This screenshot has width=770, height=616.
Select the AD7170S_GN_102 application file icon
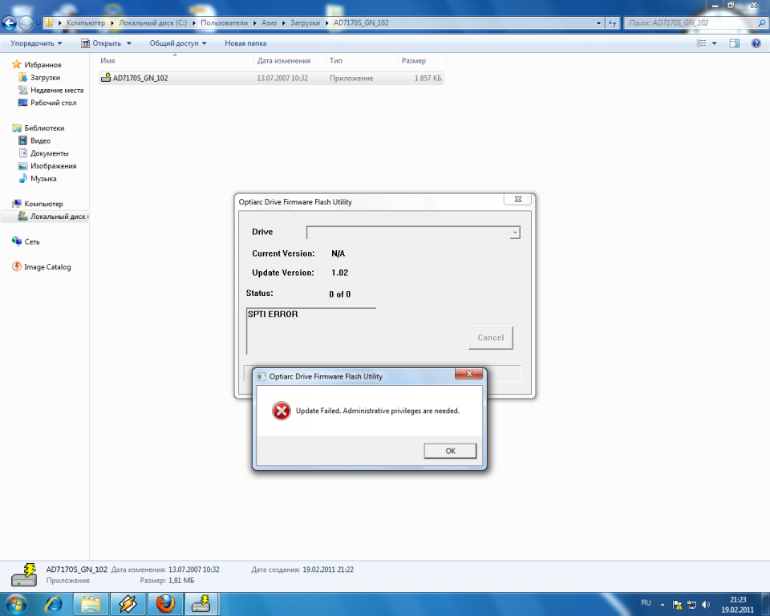point(106,78)
